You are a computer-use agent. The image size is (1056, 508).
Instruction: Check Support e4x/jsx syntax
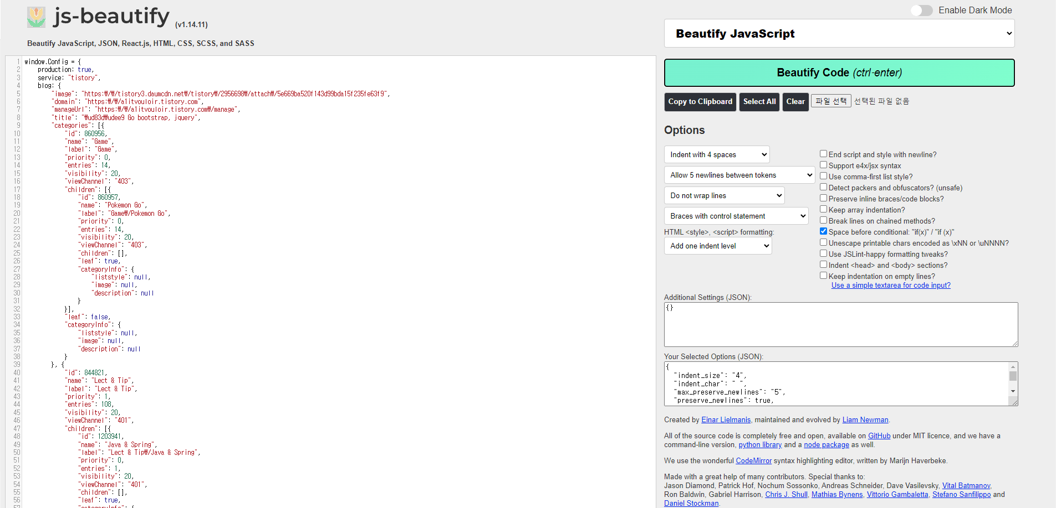pyautogui.click(x=823, y=165)
